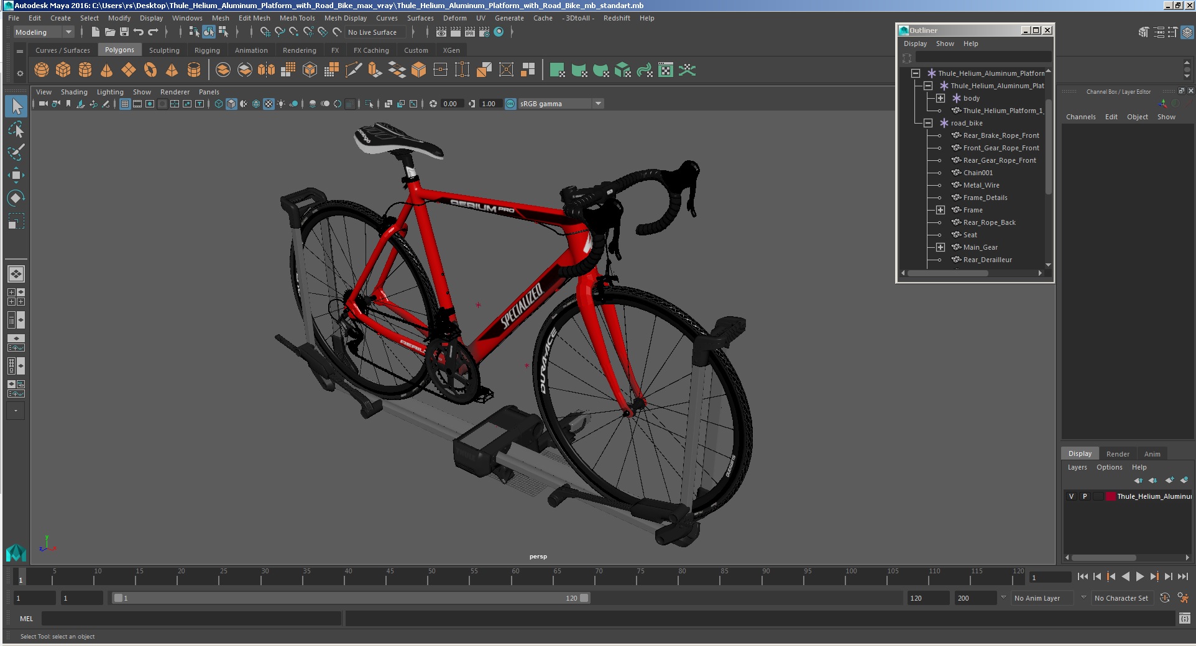
Task: Create a polygon pyramid from the shelf
Action: click(172, 70)
